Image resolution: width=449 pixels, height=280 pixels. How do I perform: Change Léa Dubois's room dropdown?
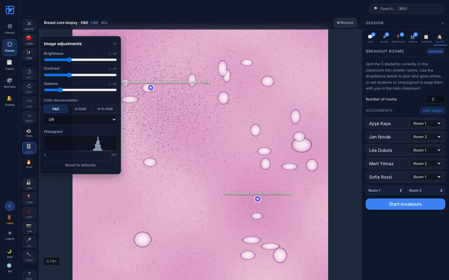click(x=426, y=150)
